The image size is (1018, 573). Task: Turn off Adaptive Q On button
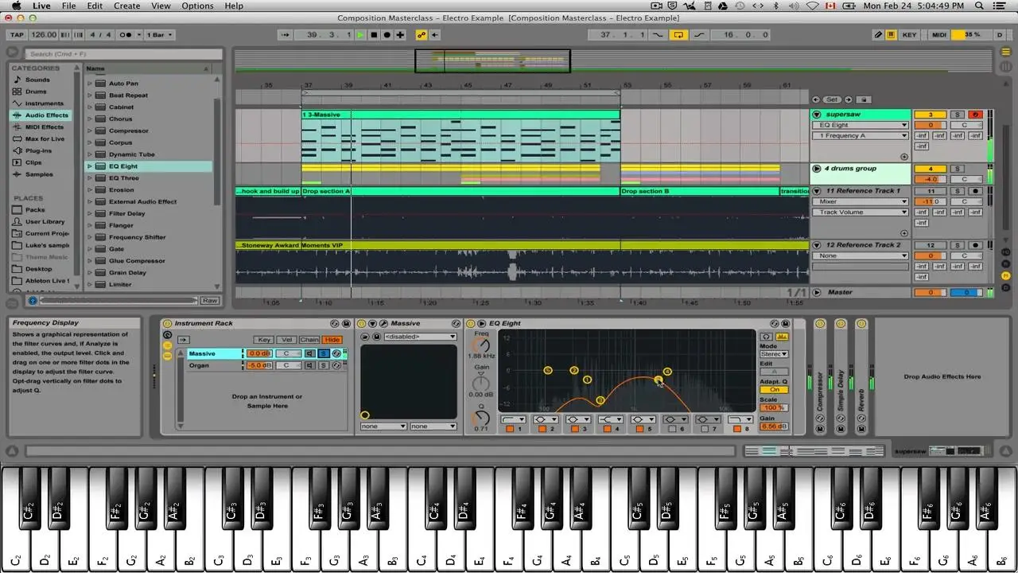[x=773, y=390]
